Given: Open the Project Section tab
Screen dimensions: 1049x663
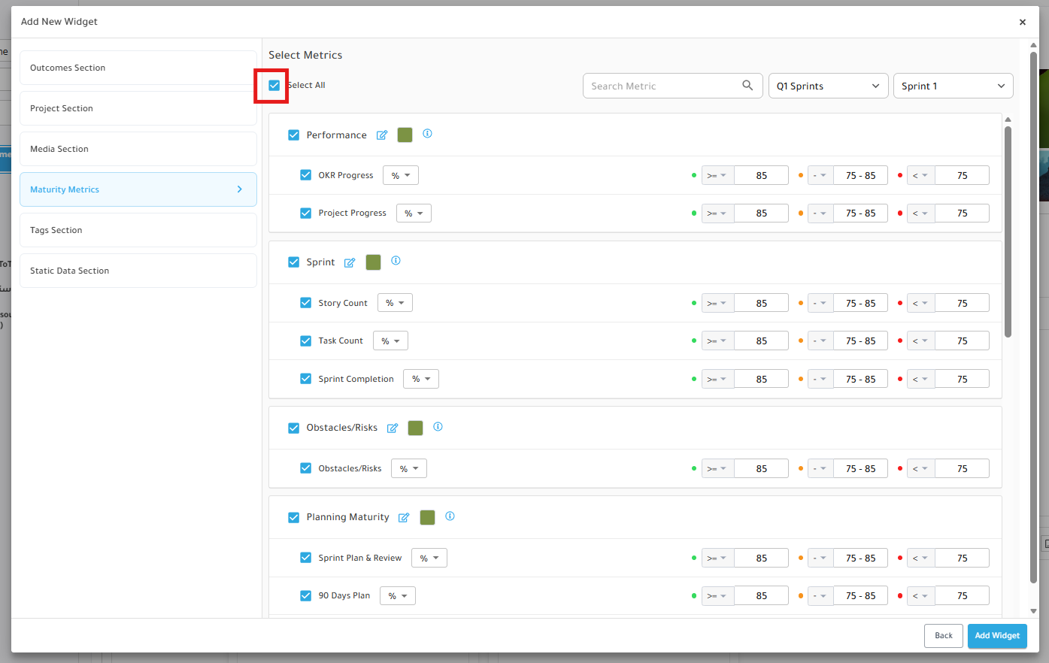Looking at the screenshot, I should [x=138, y=108].
